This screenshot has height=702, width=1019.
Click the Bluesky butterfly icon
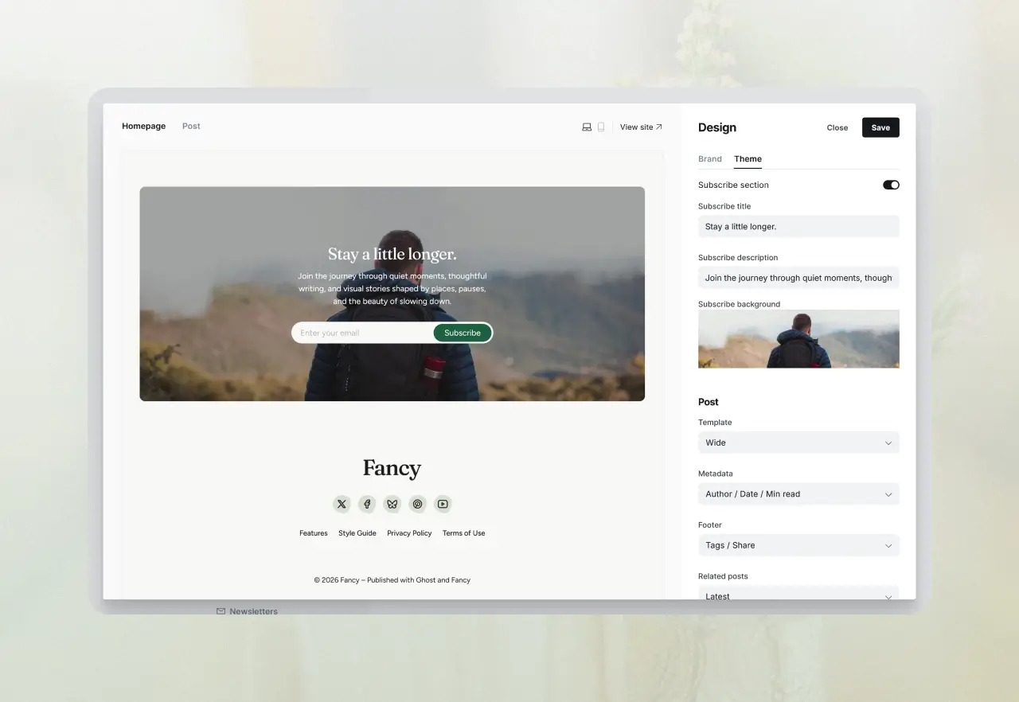pos(392,504)
